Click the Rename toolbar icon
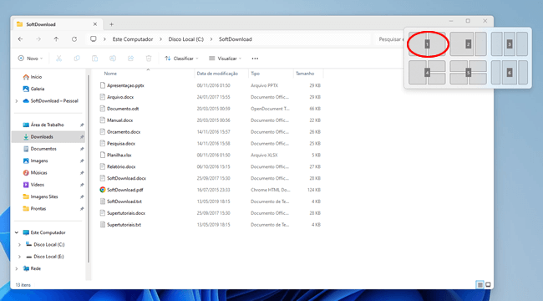The height and width of the screenshot is (301, 543). click(113, 59)
